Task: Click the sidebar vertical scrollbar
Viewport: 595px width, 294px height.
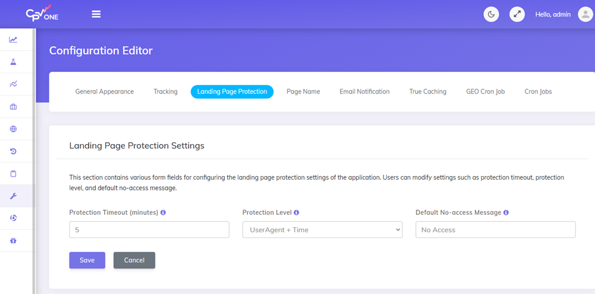Action: pyautogui.click(x=34, y=161)
